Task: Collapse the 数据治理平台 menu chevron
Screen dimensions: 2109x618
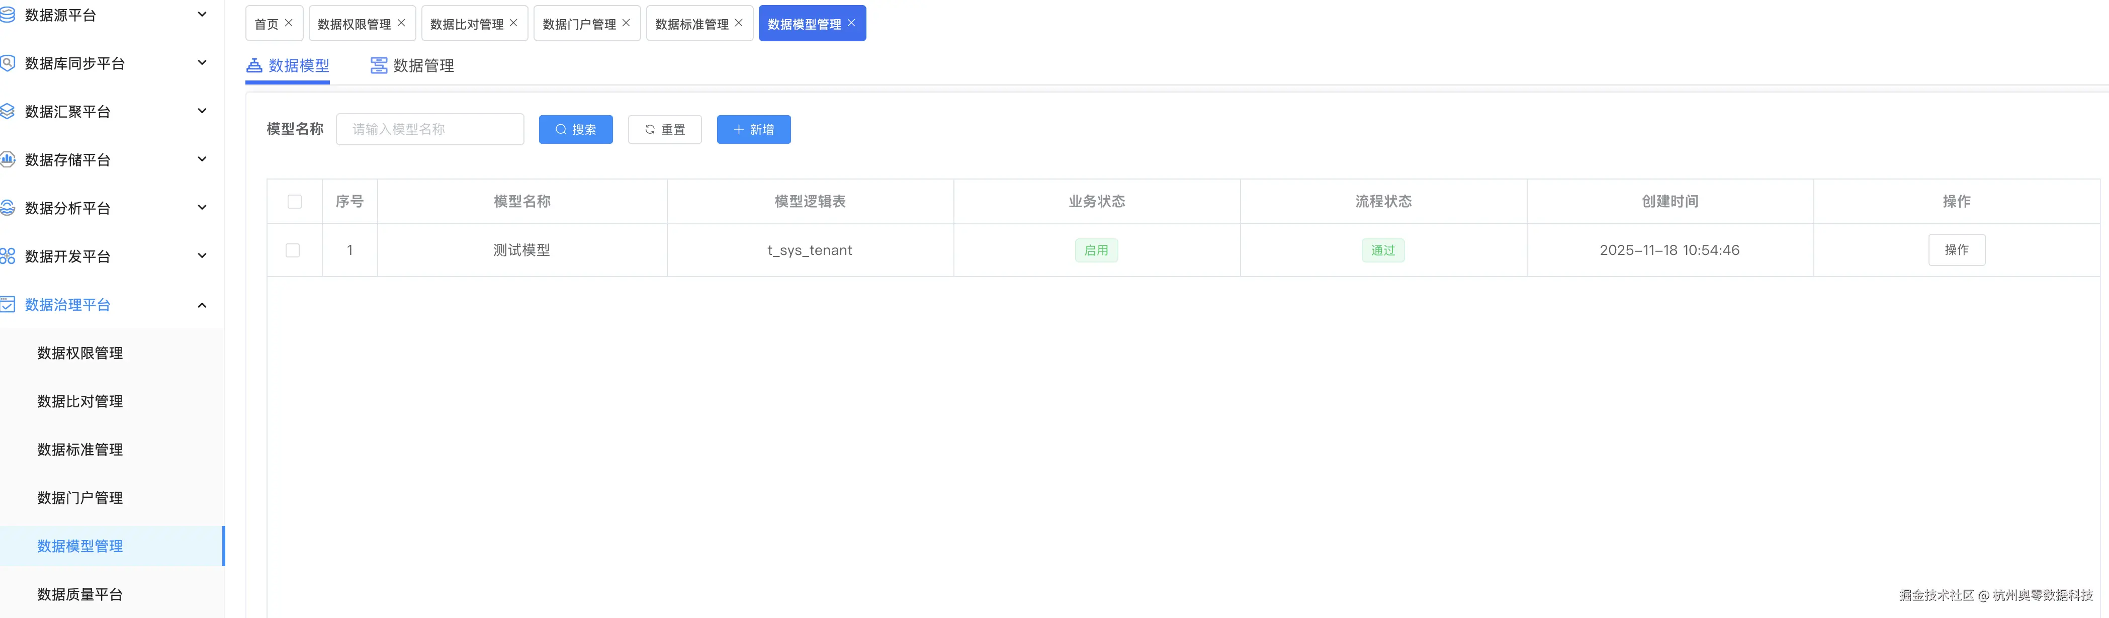Action: (x=202, y=305)
